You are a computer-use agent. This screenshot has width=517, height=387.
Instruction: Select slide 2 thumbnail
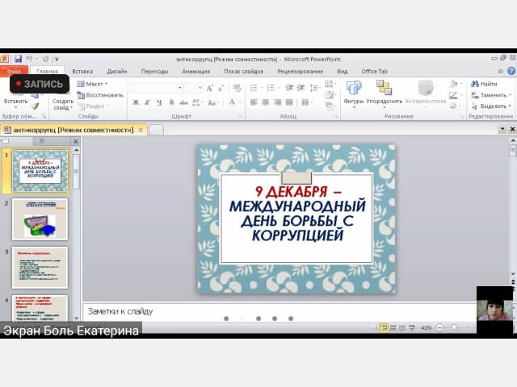pos(40,219)
